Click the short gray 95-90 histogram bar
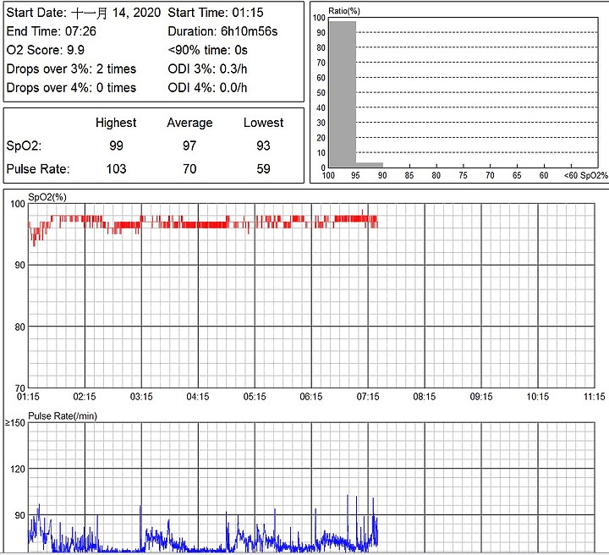 point(370,165)
